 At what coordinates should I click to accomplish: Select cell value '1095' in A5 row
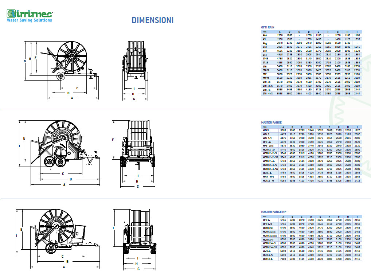[x=357, y=39]
